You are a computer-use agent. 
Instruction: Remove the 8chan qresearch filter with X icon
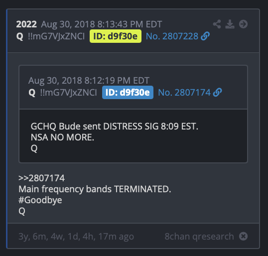pos(243,237)
